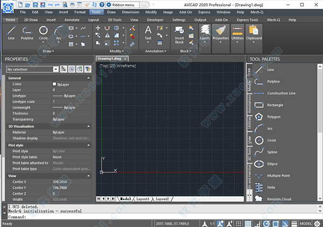Select the Polyline tool in the ribbon
Image resolution: width=323 pixels, height=227 pixels.
[27, 33]
